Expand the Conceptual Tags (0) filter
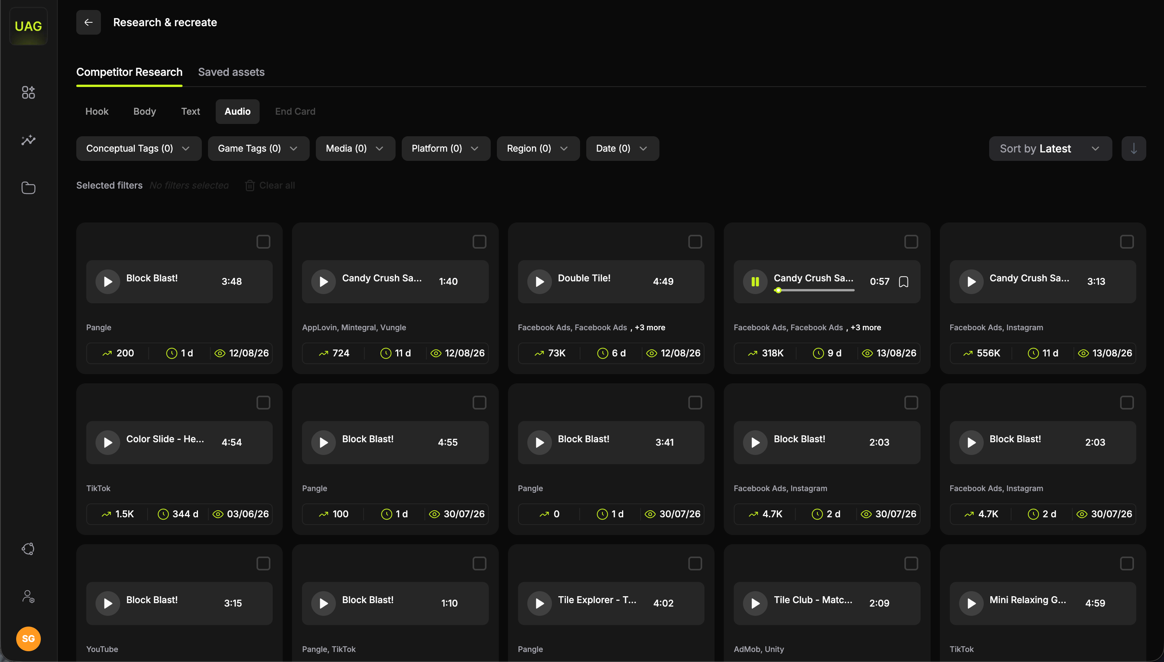This screenshot has height=662, width=1164. click(x=139, y=149)
